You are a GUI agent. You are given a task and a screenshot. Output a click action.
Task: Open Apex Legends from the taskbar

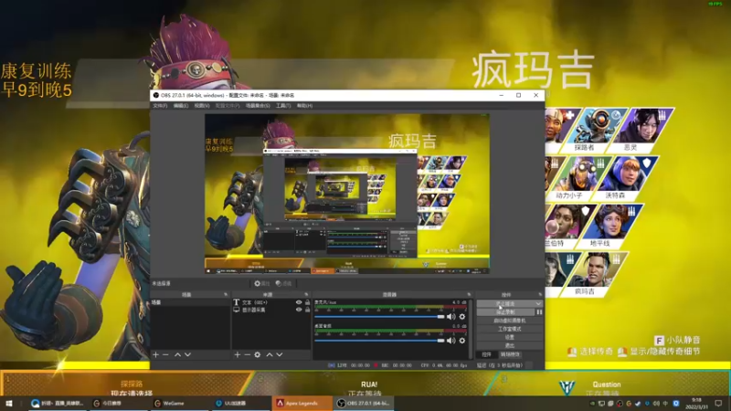(x=302, y=403)
